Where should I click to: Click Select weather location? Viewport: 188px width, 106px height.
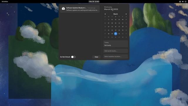(115, 57)
